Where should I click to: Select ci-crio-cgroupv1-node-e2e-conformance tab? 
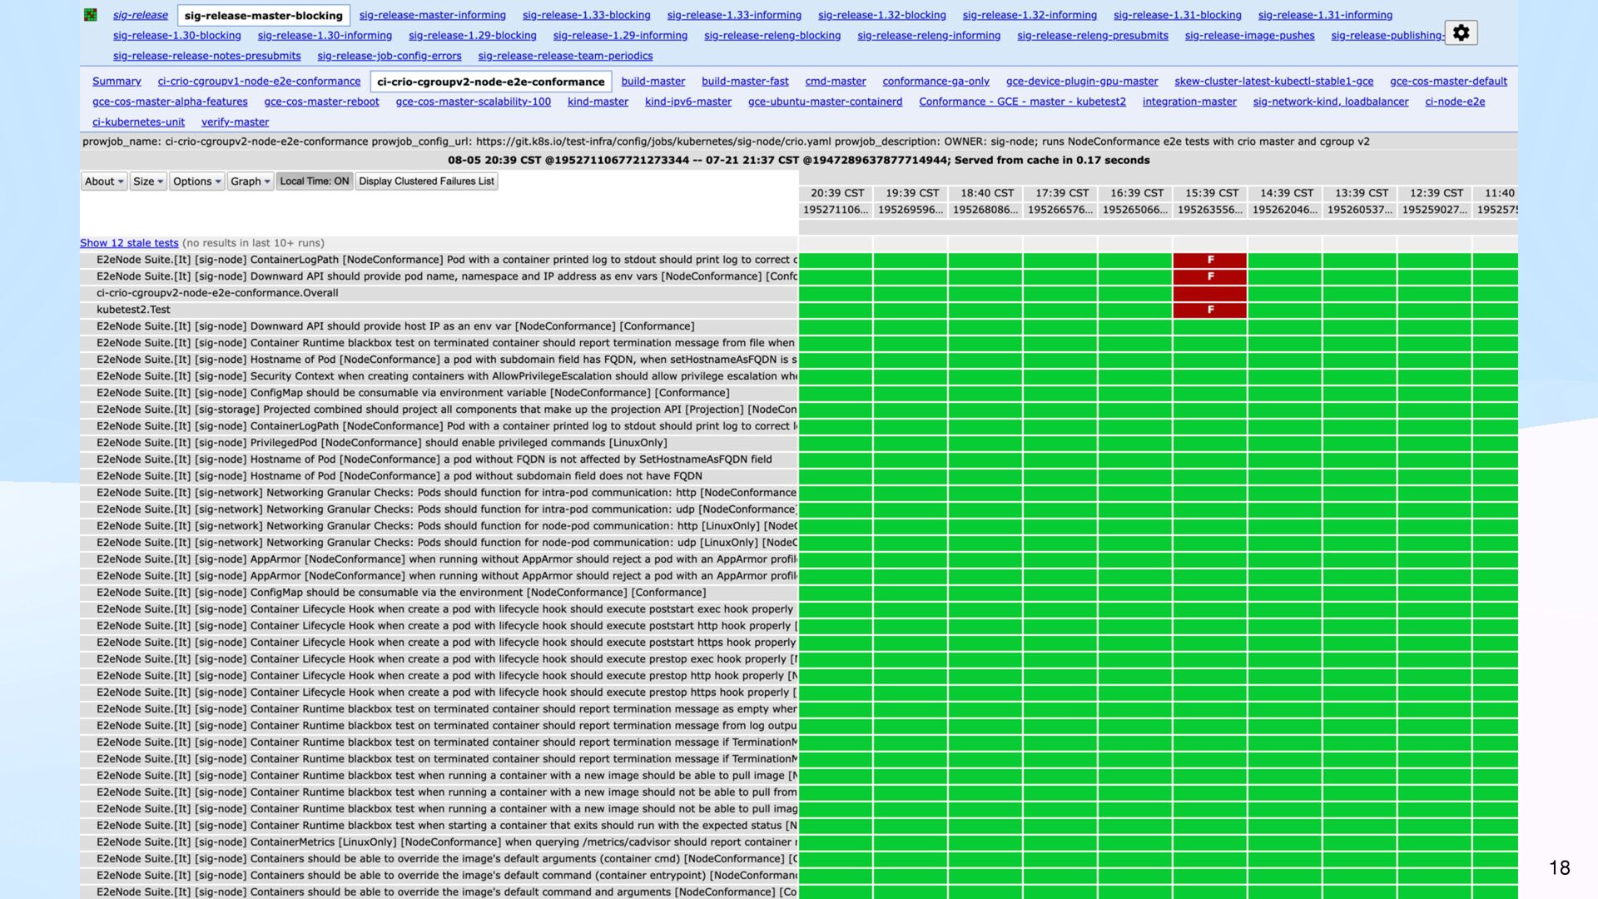pos(259,82)
